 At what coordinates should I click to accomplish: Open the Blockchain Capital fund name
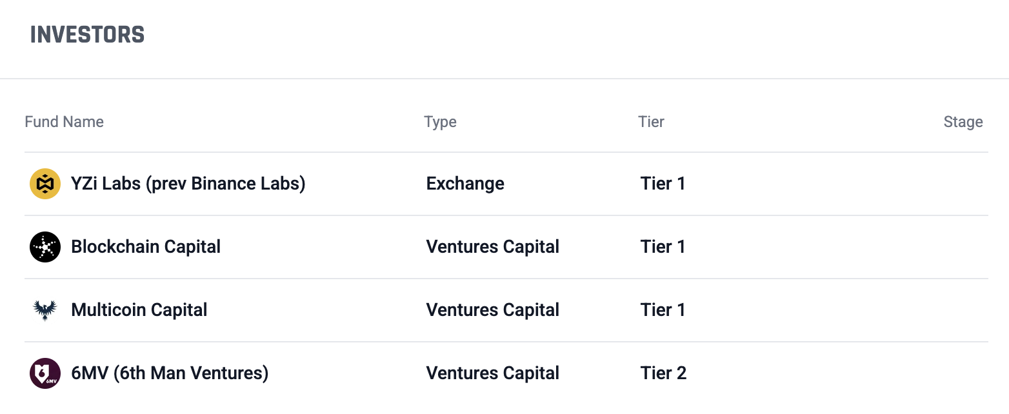(146, 247)
